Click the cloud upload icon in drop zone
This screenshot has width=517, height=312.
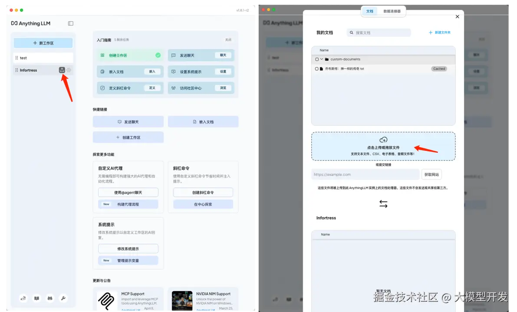click(x=383, y=140)
